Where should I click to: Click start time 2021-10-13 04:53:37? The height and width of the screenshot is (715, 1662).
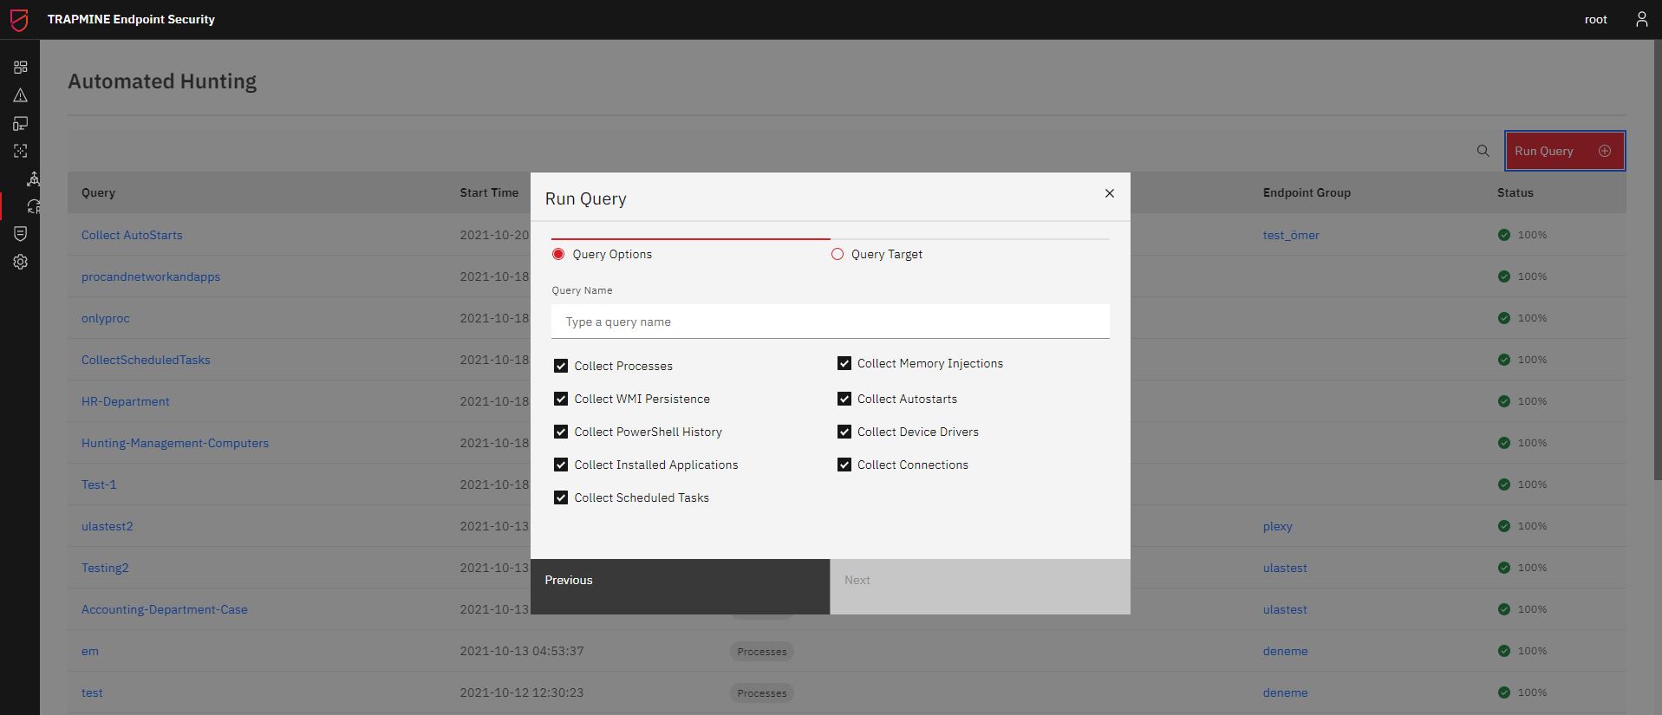(522, 651)
